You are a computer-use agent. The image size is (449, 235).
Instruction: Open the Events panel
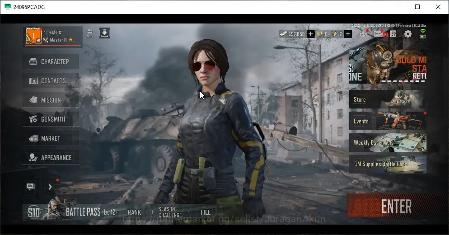pos(388,121)
